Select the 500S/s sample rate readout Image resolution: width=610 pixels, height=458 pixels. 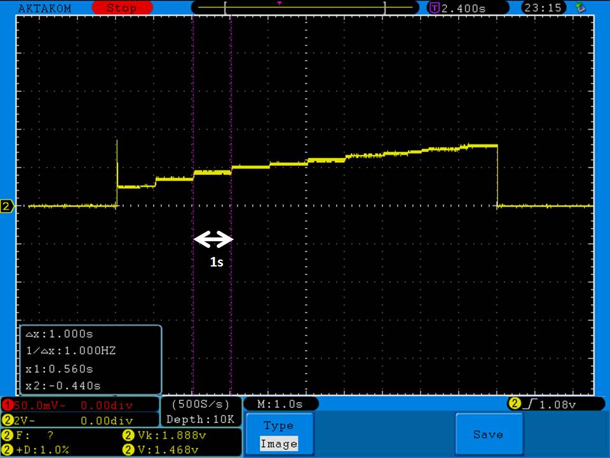(200, 404)
